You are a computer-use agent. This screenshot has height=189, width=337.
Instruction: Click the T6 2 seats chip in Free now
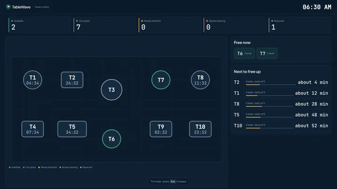click(x=244, y=54)
